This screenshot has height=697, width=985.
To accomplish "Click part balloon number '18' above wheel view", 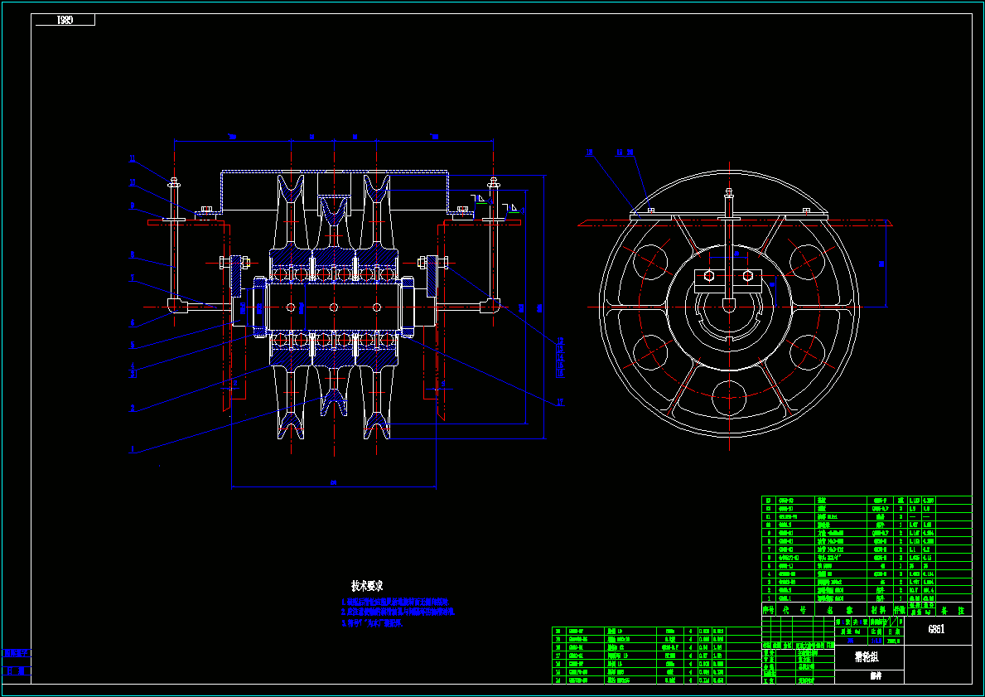I will coord(589,152).
